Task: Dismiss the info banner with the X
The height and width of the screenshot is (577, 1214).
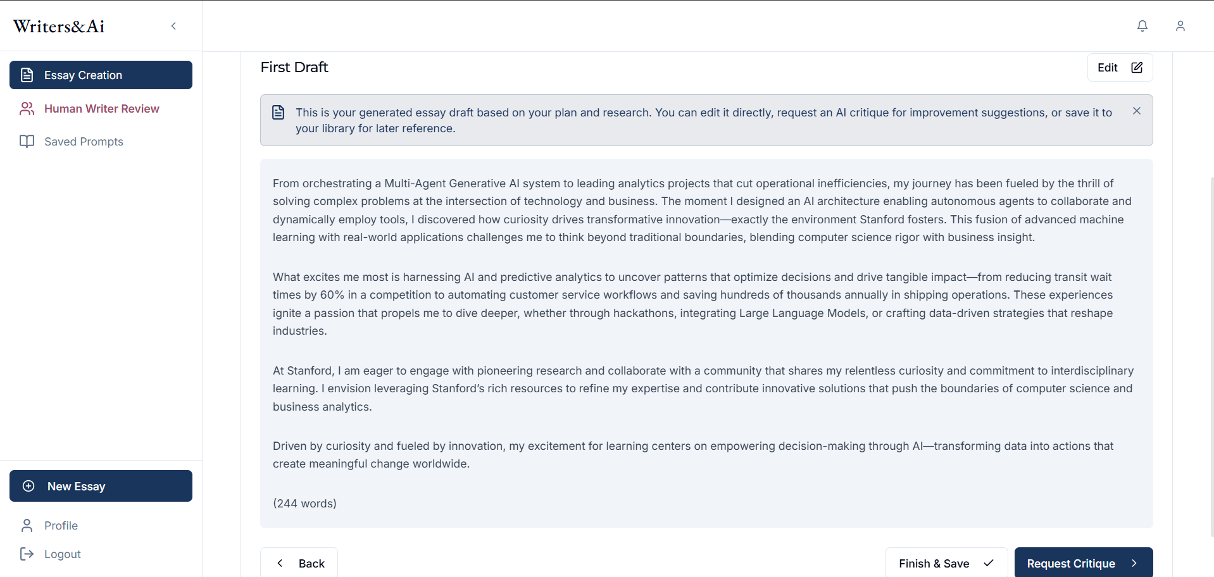Action: [x=1137, y=111]
